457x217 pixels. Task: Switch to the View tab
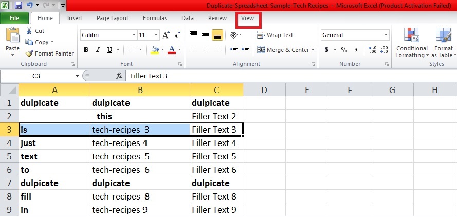click(x=248, y=18)
